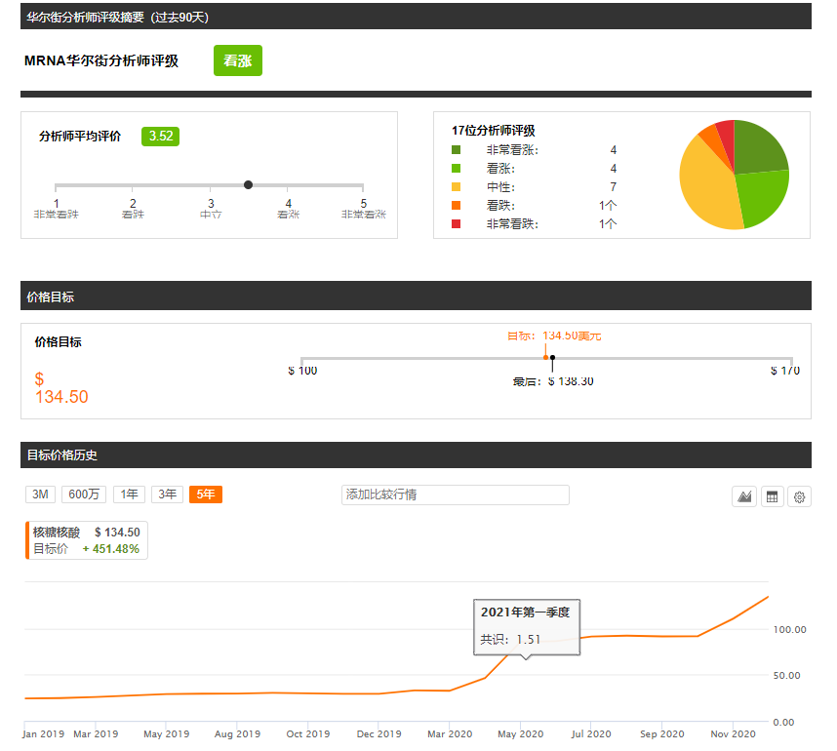Viewport: 837px width, 751px height.
Task: Click the black dot on rating scale
Action: [248, 184]
